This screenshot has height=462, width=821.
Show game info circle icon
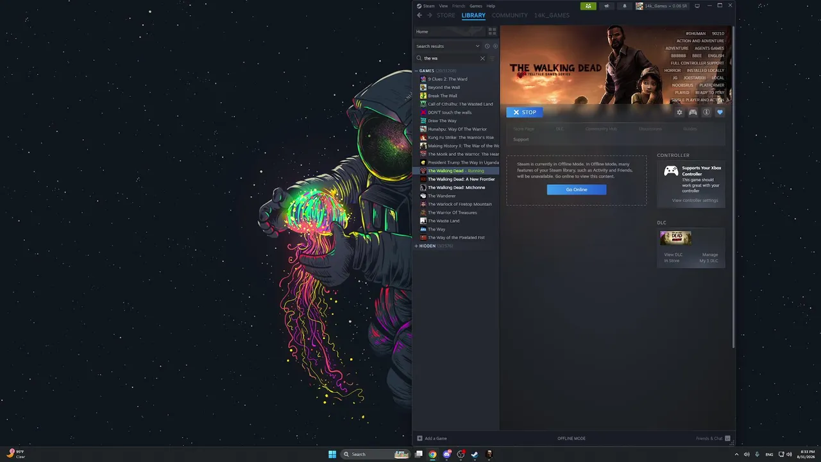706,112
